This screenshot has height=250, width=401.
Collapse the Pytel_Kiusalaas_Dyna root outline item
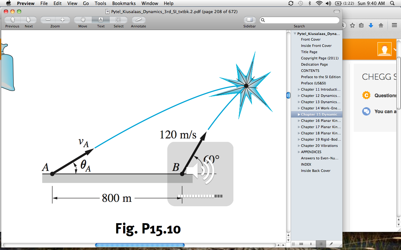tap(295, 34)
